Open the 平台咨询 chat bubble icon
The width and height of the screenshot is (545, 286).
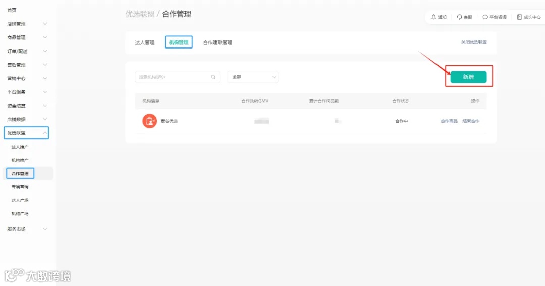[x=485, y=17]
